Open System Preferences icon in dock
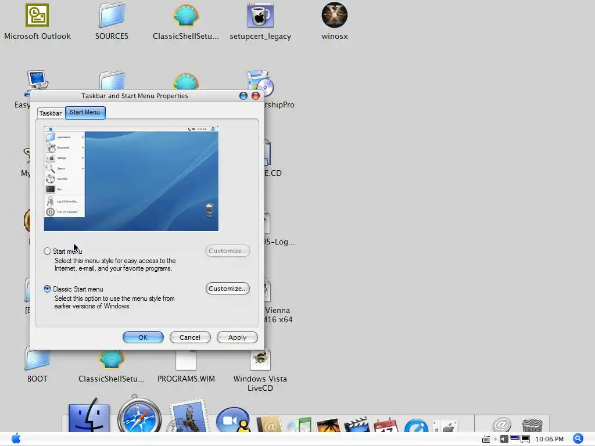This screenshot has height=446, width=595. point(446,426)
